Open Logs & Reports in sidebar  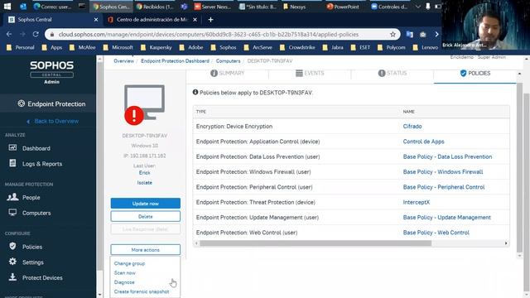42,164
